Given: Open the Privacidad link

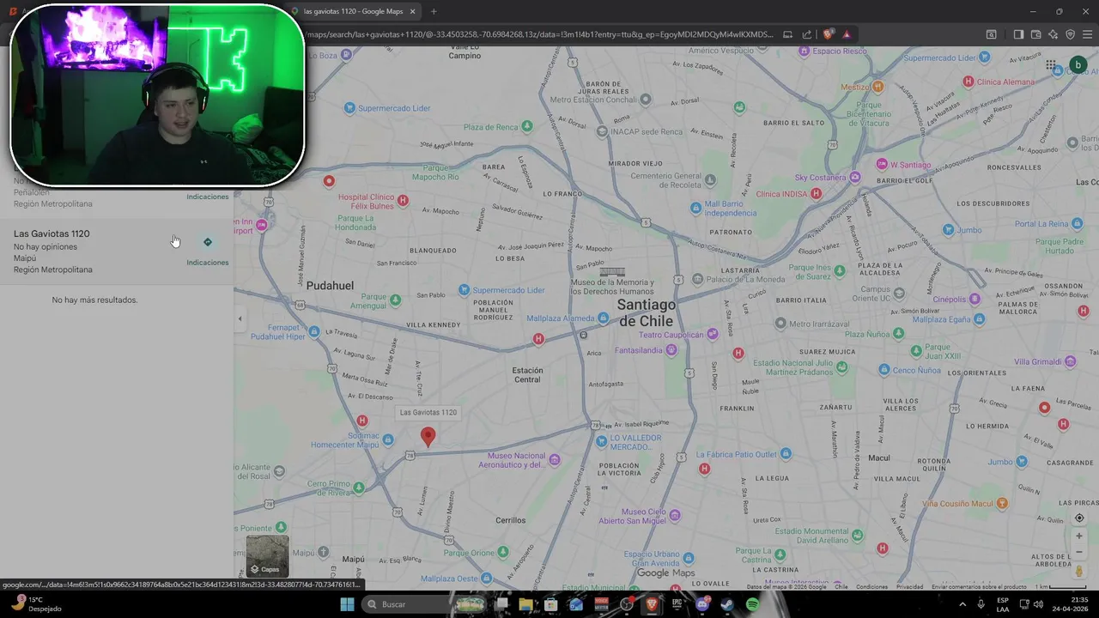Looking at the screenshot, I should (909, 587).
